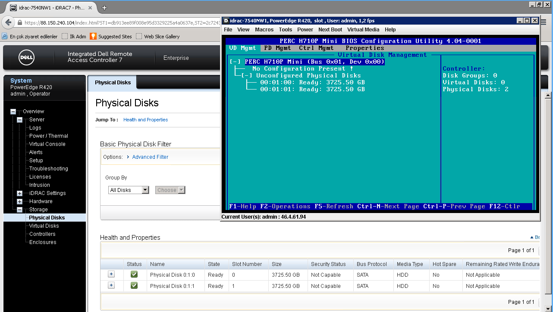This screenshot has height=312, width=553.
Task: Expand details row for Physical Disk 0:1:0
Action: 111,274
